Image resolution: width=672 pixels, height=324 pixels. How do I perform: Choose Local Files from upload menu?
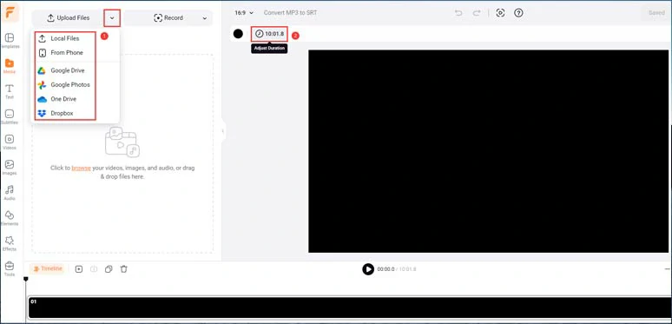pyautogui.click(x=65, y=38)
